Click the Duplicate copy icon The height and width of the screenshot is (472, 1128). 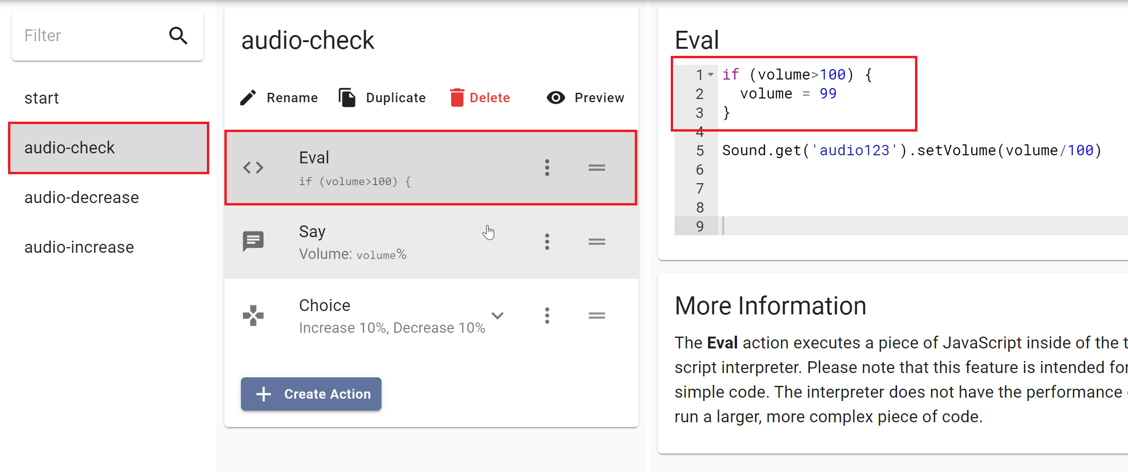click(x=347, y=98)
